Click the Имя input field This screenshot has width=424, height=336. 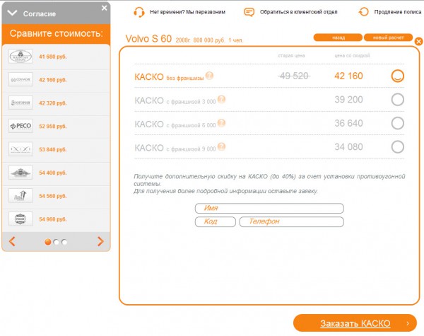(x=269, y=208)
